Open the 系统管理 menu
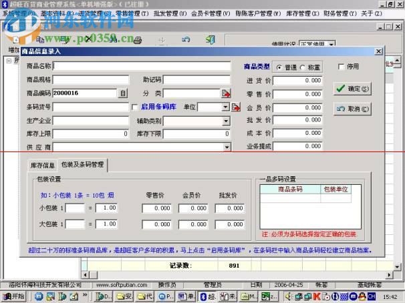The width and height of the screenshot is (405, 303). pos(19,13)
